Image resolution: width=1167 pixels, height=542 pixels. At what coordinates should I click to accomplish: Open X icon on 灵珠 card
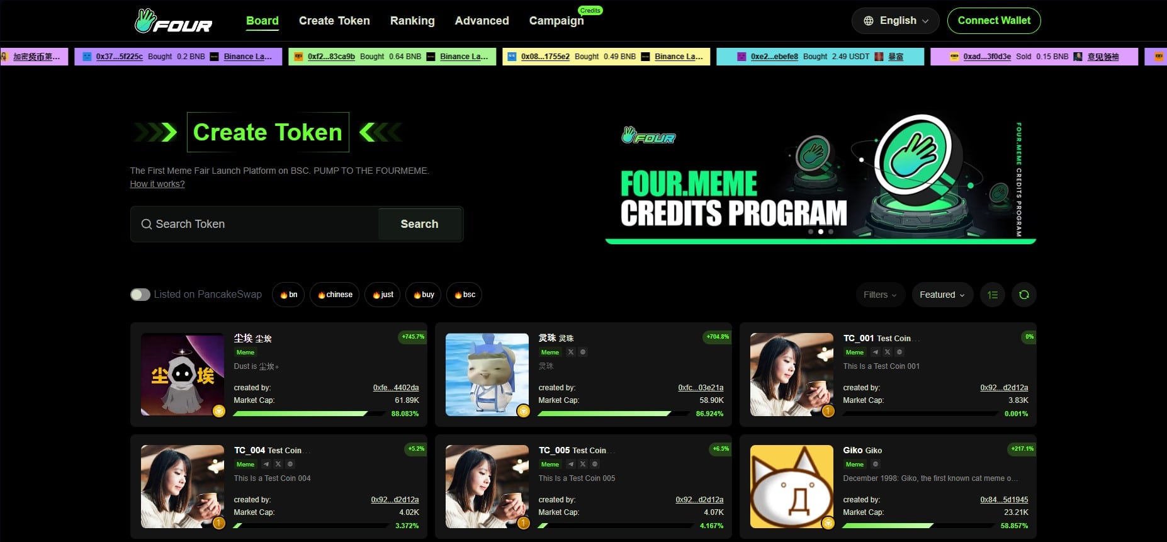point(571,353)
